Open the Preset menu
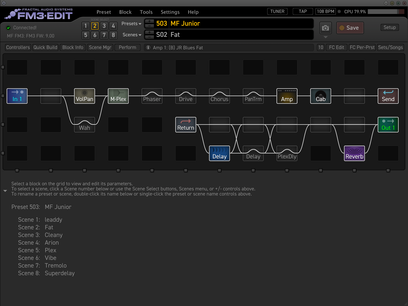This screenshot has height=306, width=408. (104, 12)
